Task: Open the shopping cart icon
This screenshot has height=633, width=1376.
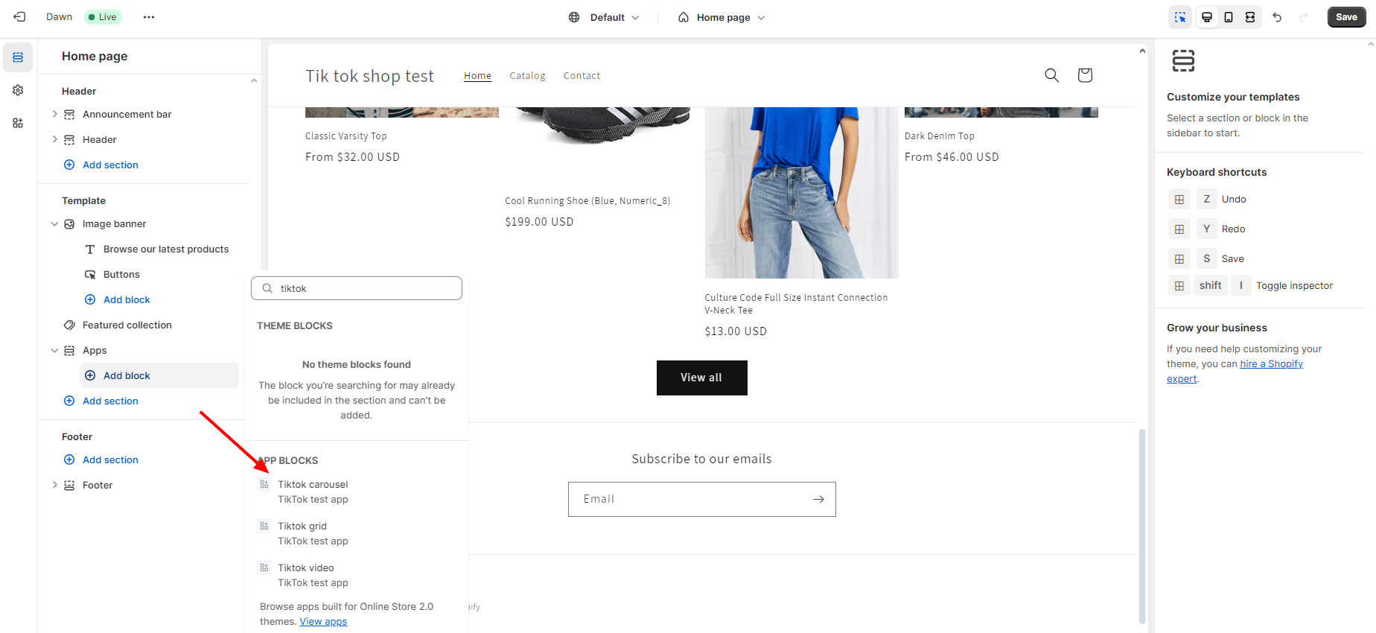Action: (x=1085, y=75)
